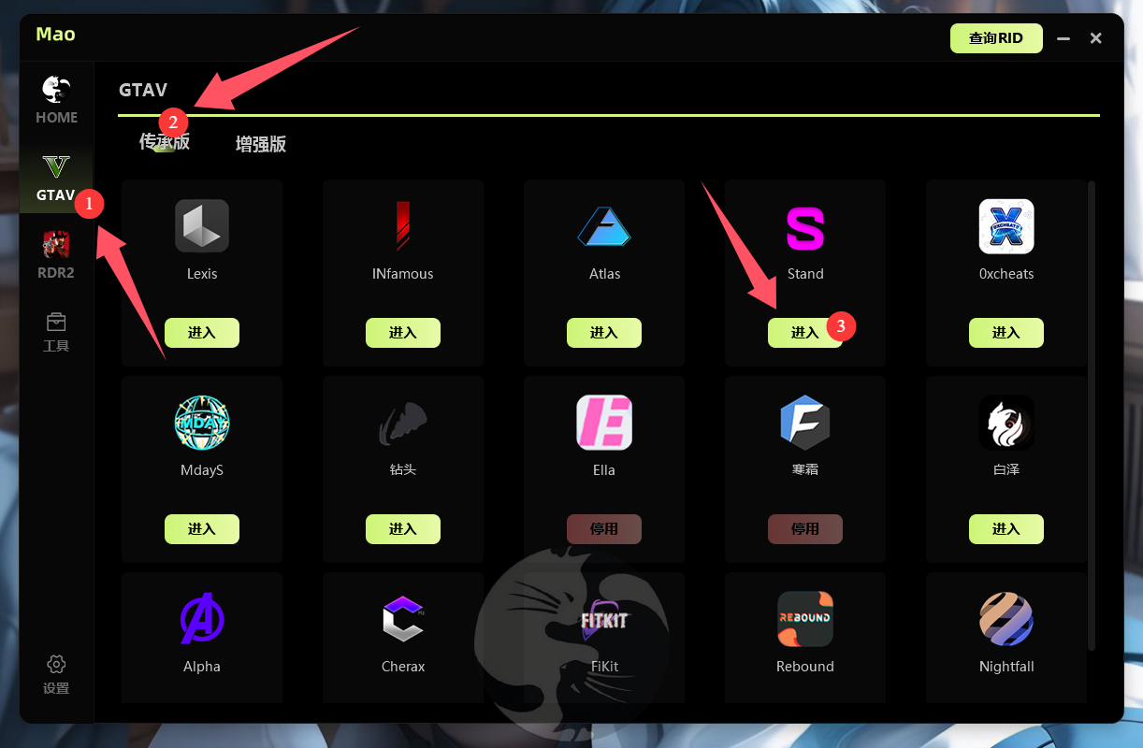Click the 寒霜 name label

pos(805,469)
